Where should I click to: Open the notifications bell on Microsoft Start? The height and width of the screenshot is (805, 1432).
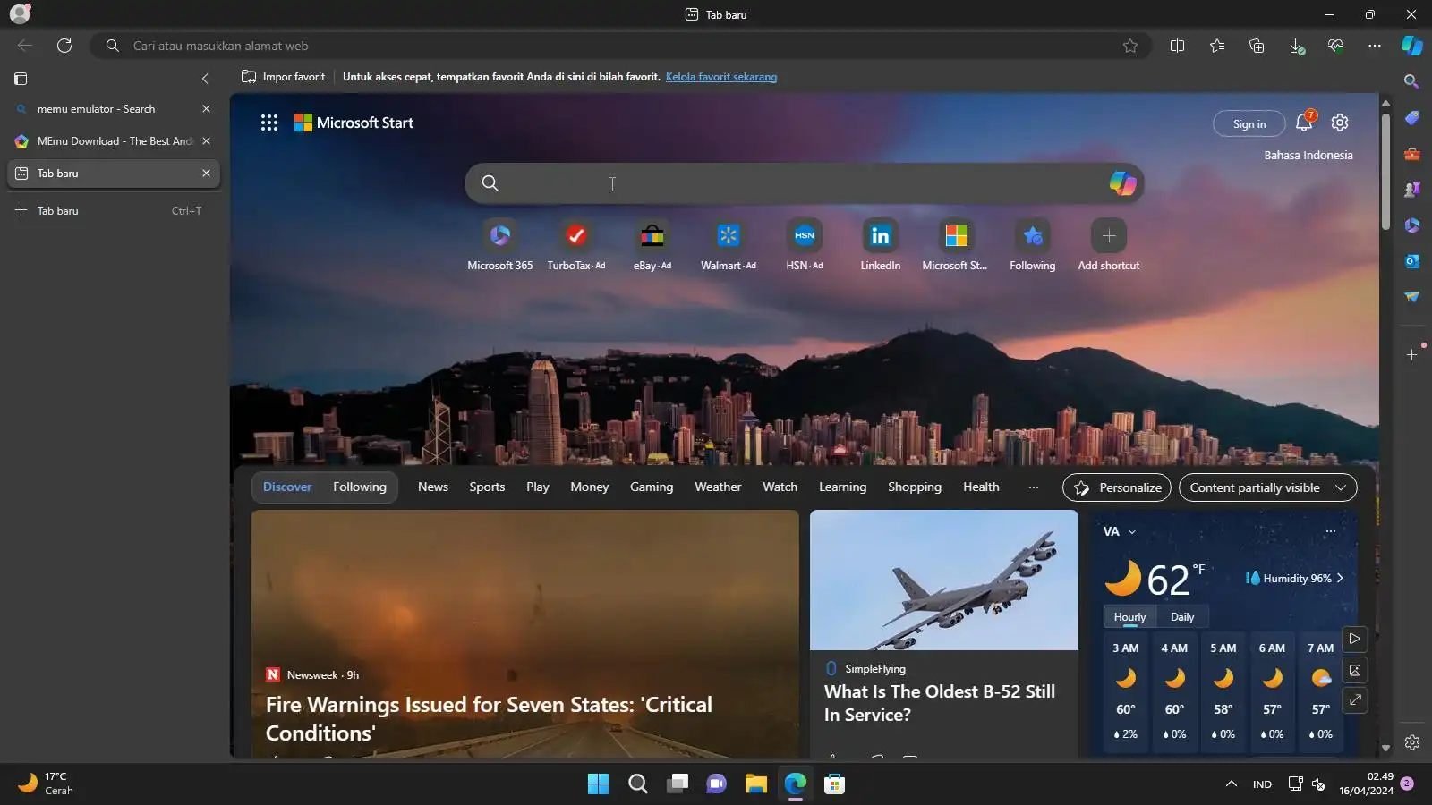(1305, 123)
